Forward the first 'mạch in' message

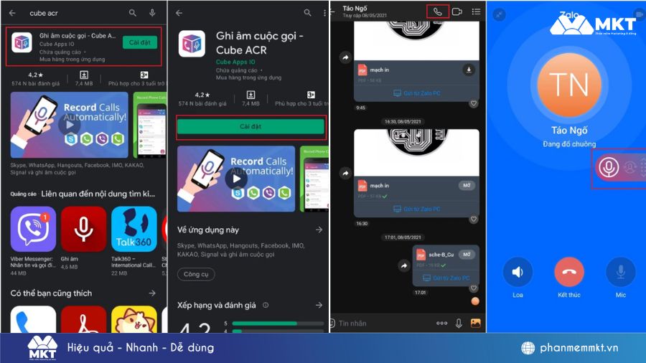coord(345,57)
